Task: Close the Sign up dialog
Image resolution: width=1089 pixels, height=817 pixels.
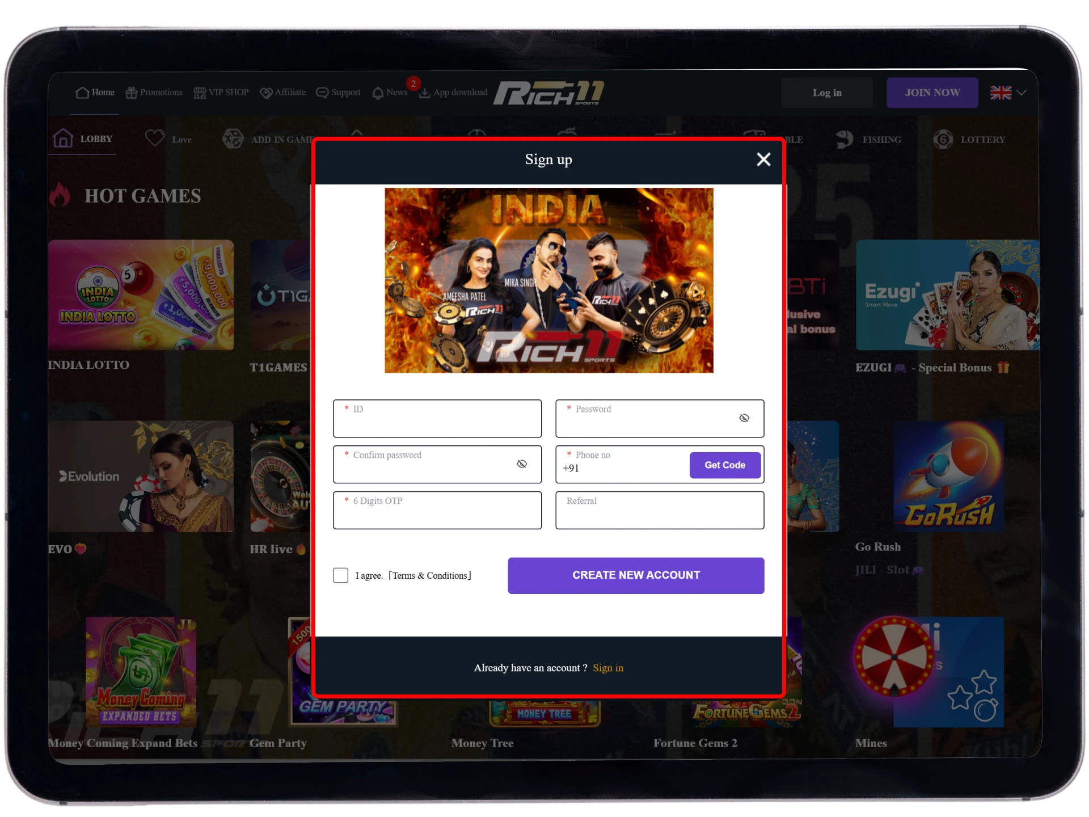Action: (x=763, y=159)
